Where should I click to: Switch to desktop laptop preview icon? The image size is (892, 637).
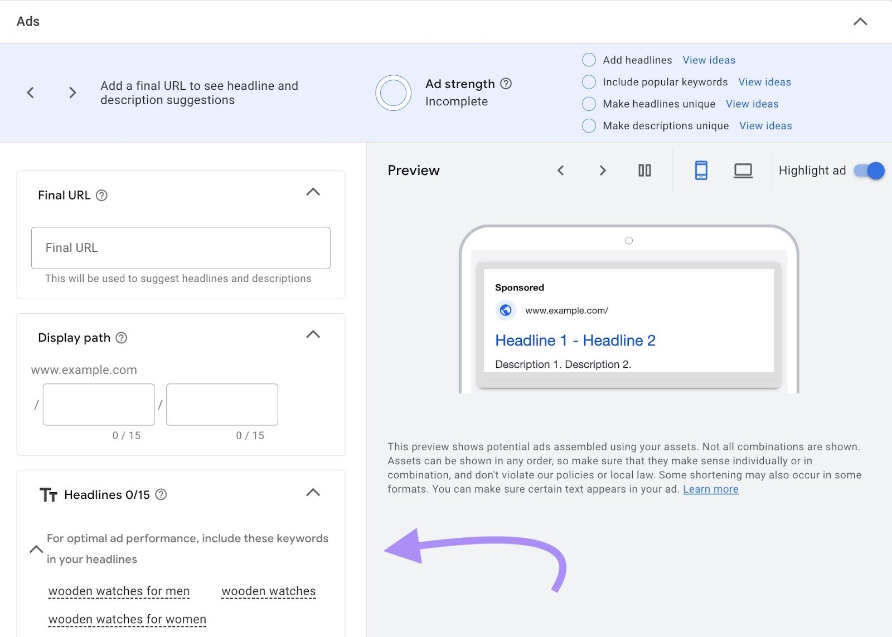[743, 171]
